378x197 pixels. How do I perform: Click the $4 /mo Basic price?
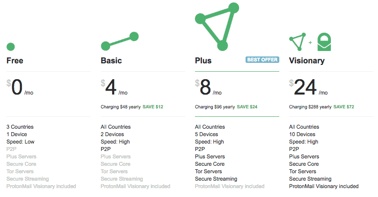(114, 87)
